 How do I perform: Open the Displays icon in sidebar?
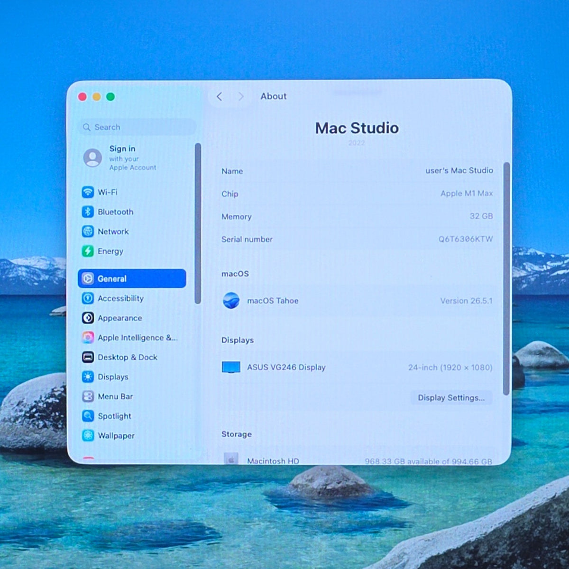(x=88, y=377)
